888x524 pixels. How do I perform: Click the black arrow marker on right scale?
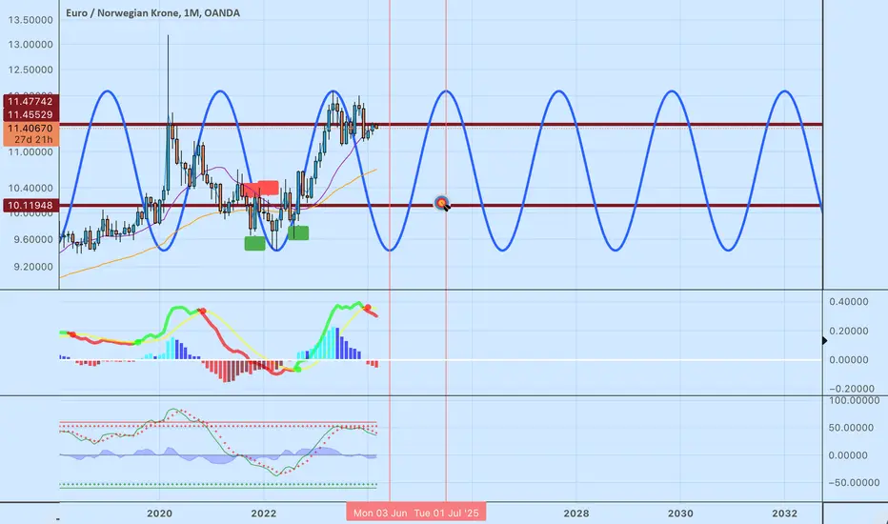[x=824, y=340]
